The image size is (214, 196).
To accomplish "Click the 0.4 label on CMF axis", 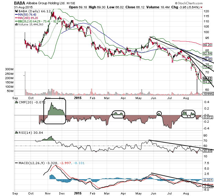I will 207,102.
